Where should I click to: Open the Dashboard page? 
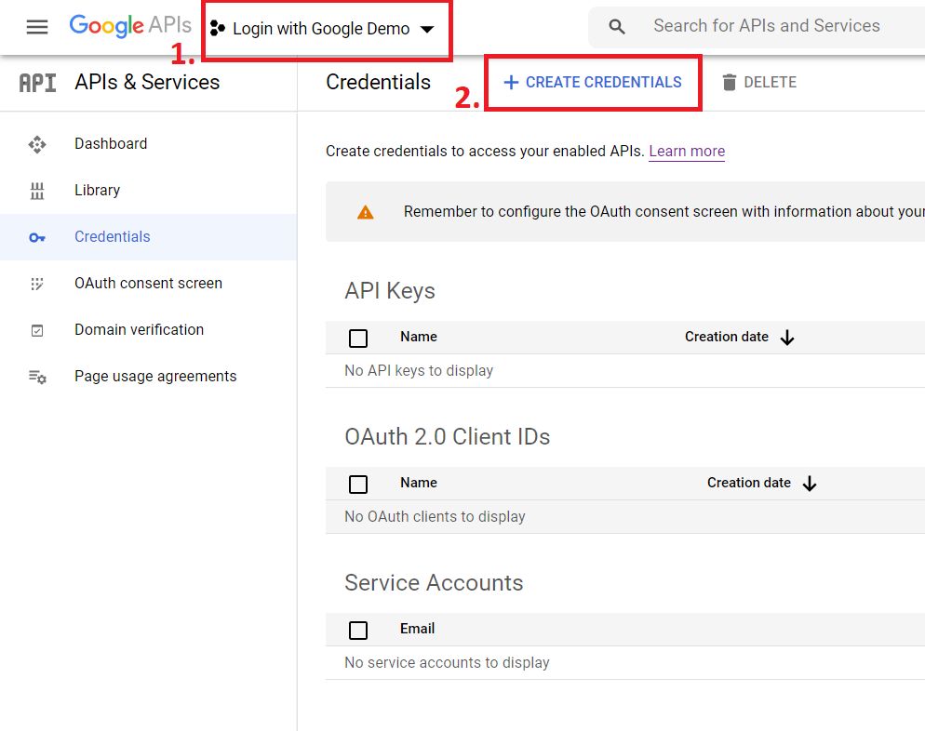coord(111,144)
